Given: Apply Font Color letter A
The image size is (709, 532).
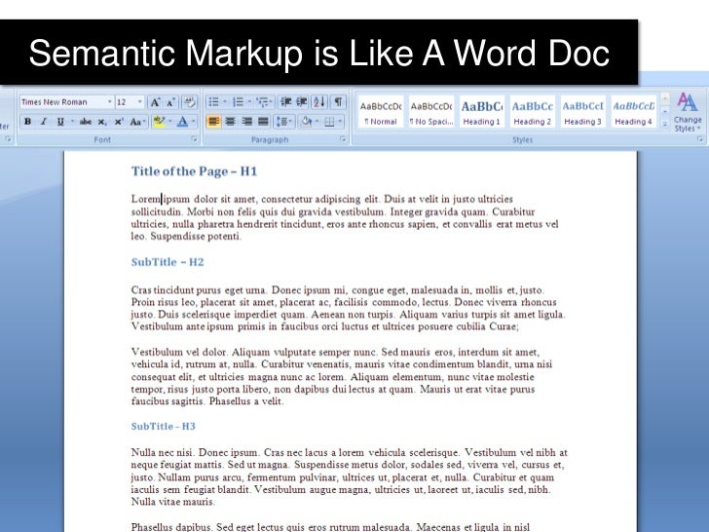Looking at the screenshot, I should click(x=182, y=121).
